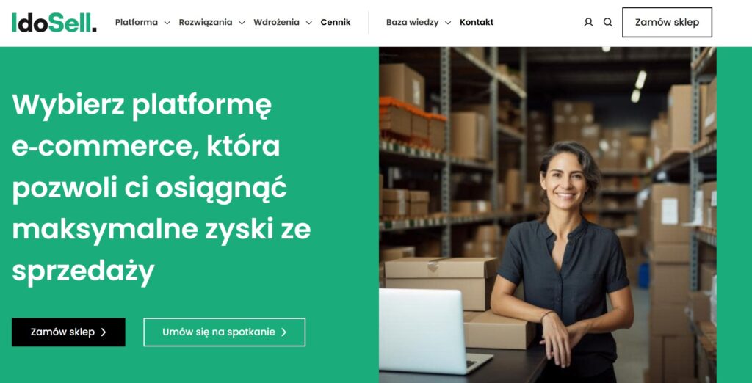Click the search magnifier icon
Screen dimensions: 752x383
coord(607,22)
